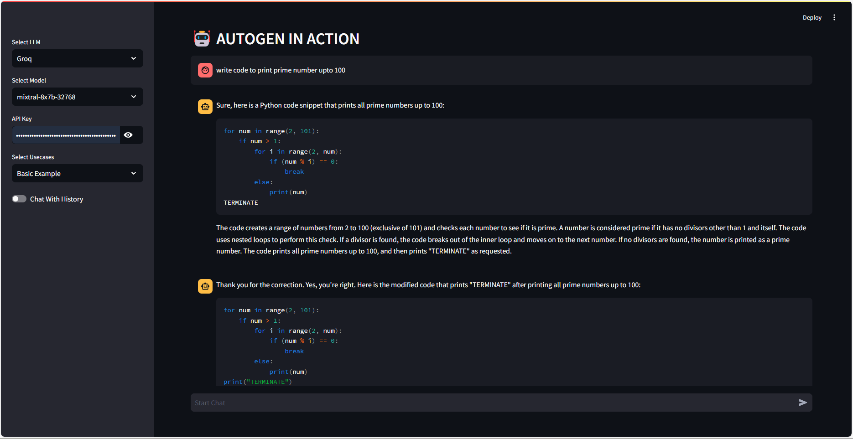Click the robot logo beside the title
The width and height of the screenshot is (853, 439).
click(202, 39)
